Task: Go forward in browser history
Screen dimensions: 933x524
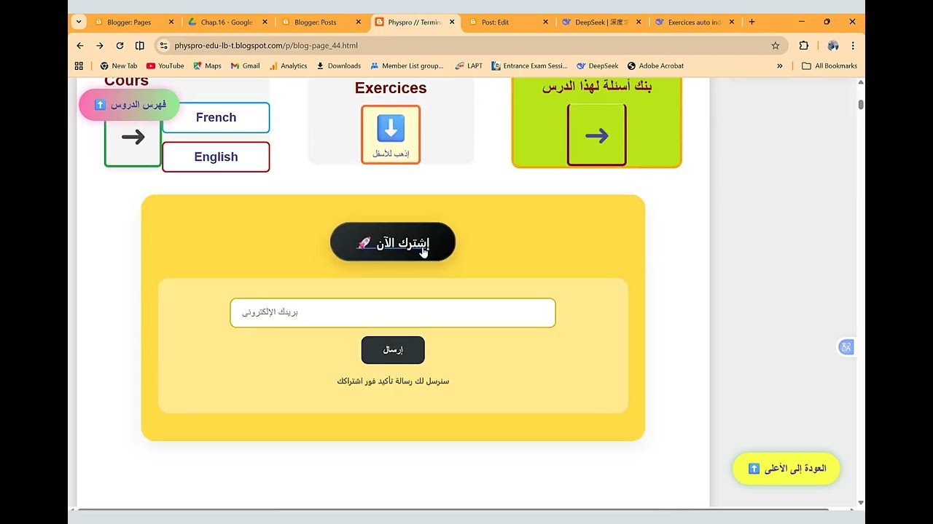Action: click(100, 45)
